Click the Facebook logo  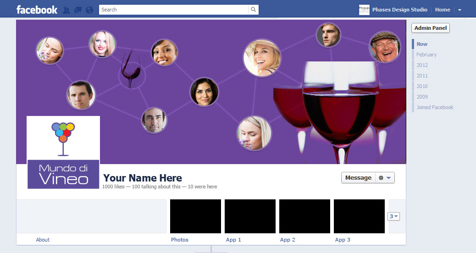click(37, 10)
